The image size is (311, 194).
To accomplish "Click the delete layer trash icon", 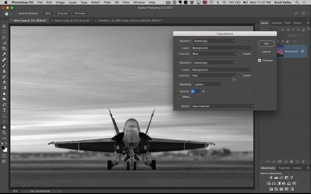I will pos(303,162).
